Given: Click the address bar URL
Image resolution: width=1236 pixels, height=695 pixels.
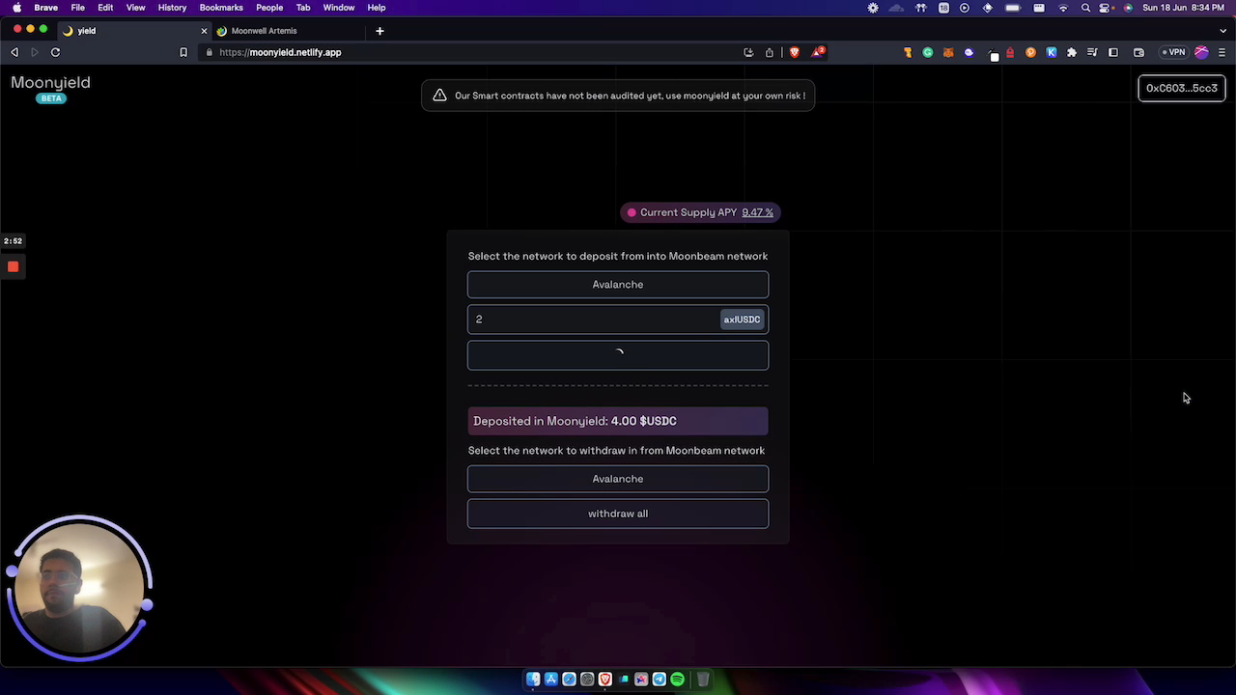Looking at the screenshot, I should [x=280, y=52].
